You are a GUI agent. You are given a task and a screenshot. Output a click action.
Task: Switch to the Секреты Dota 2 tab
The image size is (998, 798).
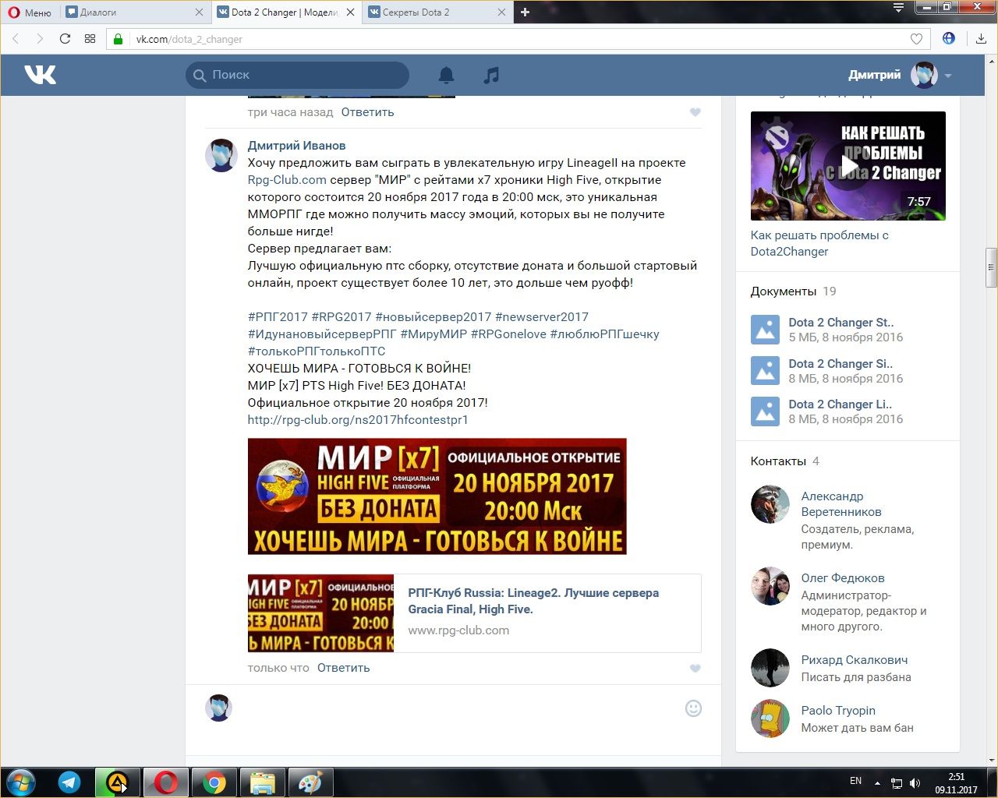(437, 12)
